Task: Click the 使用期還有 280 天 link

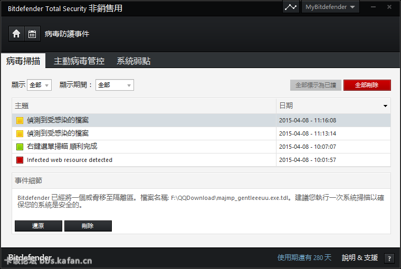Action: [x=304, y=257]
